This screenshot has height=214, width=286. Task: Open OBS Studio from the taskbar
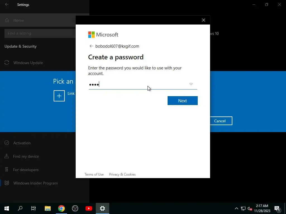click(x=75, y=208)
